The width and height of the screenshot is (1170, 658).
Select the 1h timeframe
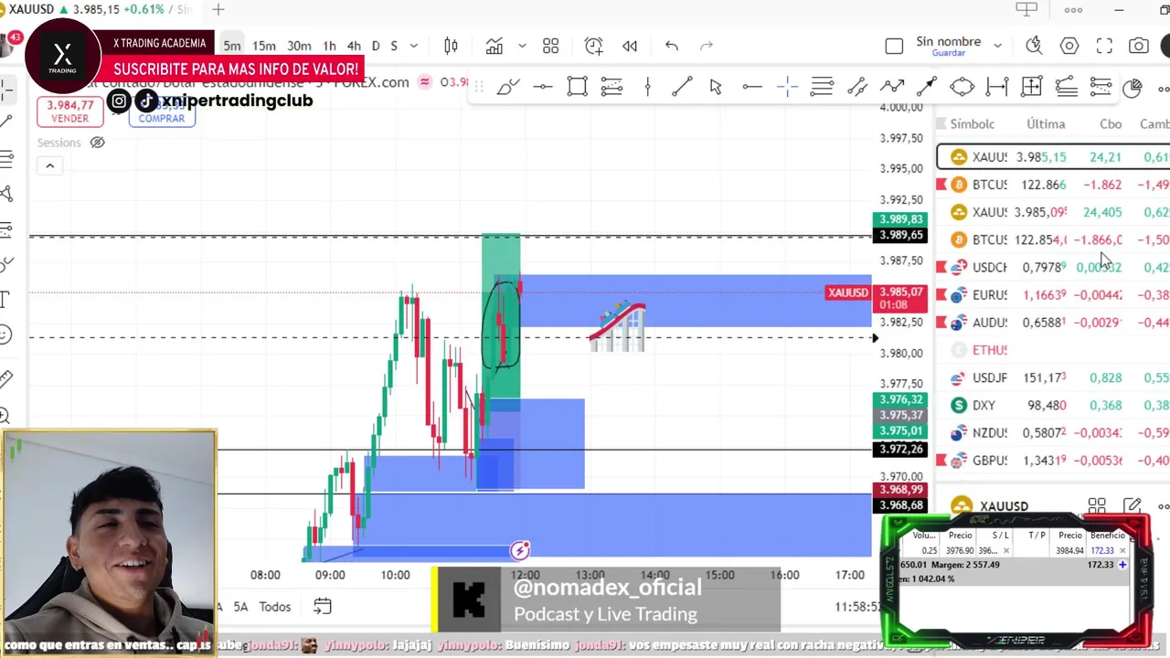(329, 46)
